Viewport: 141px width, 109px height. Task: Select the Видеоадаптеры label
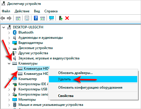point(31,43)
